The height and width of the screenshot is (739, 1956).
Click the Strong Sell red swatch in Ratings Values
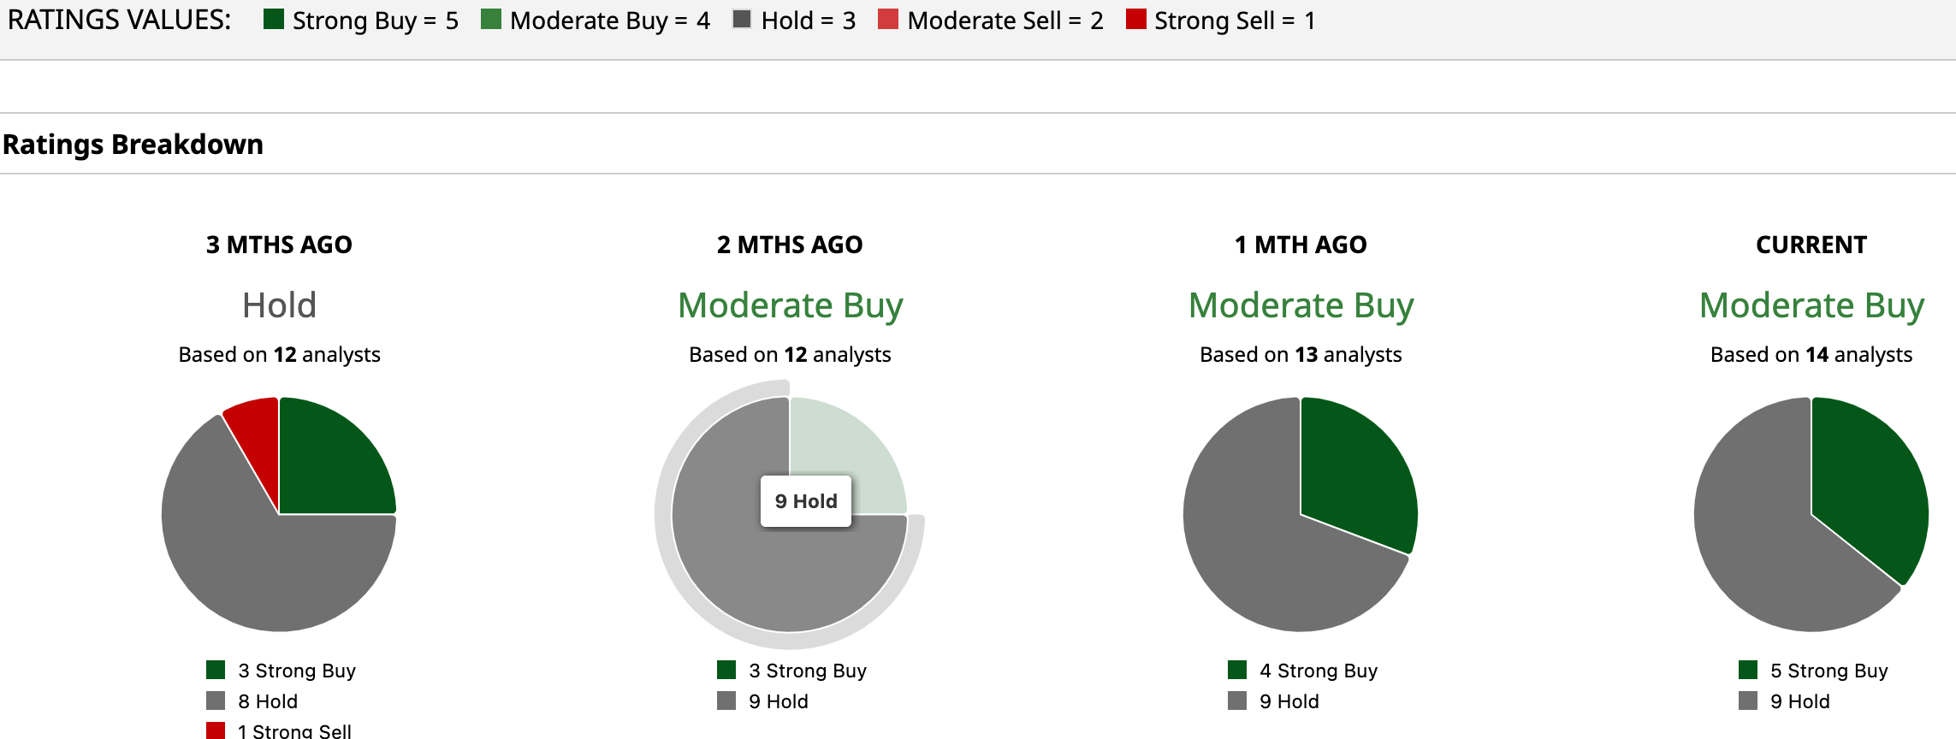(1135, 20)
